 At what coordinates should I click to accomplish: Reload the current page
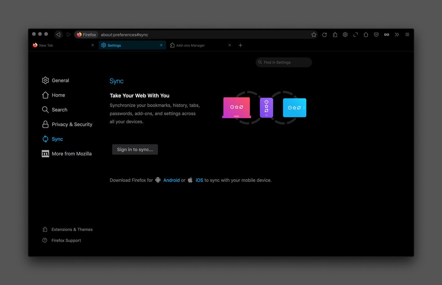(x=325, y=35)
